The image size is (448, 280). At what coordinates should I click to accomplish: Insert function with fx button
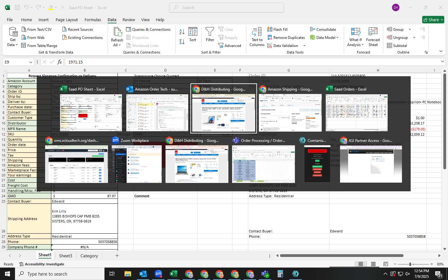pos(59,62)
